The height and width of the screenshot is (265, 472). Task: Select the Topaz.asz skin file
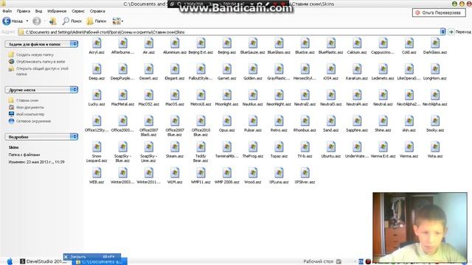[279, 150]
